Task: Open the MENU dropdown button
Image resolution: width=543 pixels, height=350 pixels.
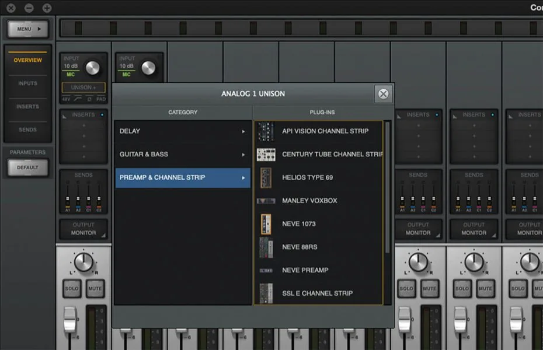Action: 28,29
